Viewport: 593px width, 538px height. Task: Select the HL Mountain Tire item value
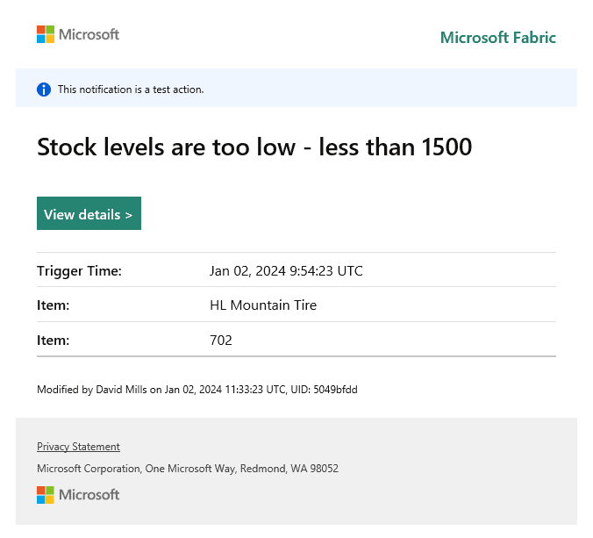click(x=263, y=305)
